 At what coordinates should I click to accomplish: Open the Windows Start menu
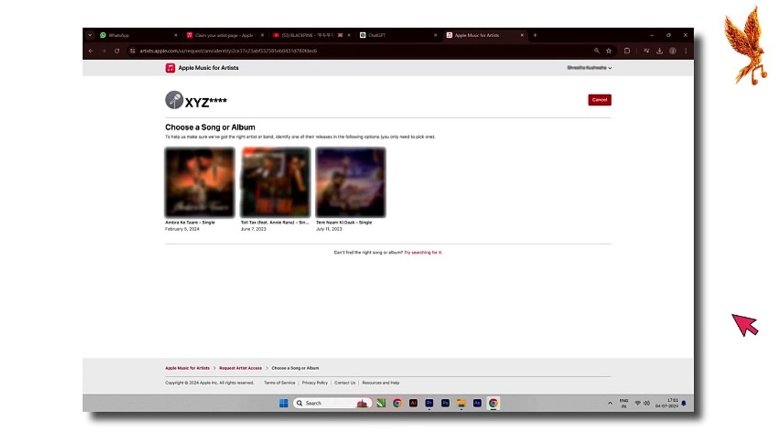pos(284,403)
